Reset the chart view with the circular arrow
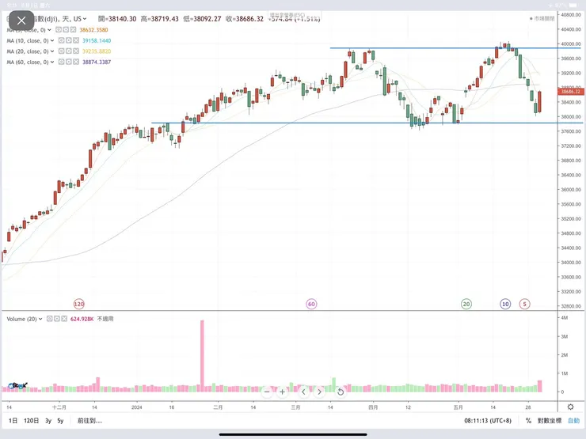This screenshot has height=439, width=586. point(341,392)
